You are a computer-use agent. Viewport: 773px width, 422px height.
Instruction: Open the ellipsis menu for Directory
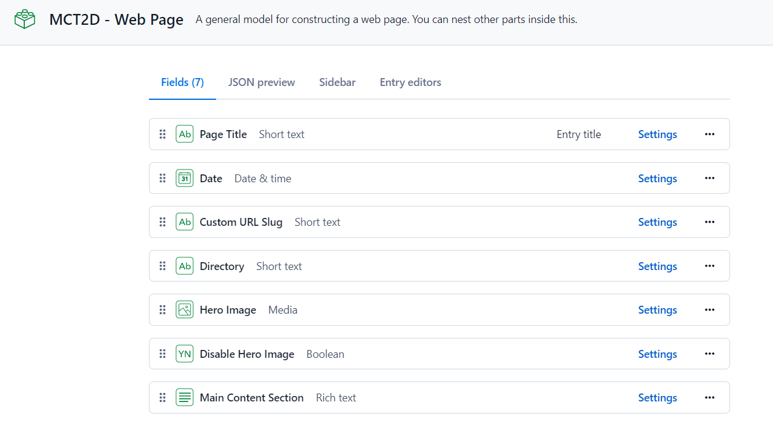(710, 266)
